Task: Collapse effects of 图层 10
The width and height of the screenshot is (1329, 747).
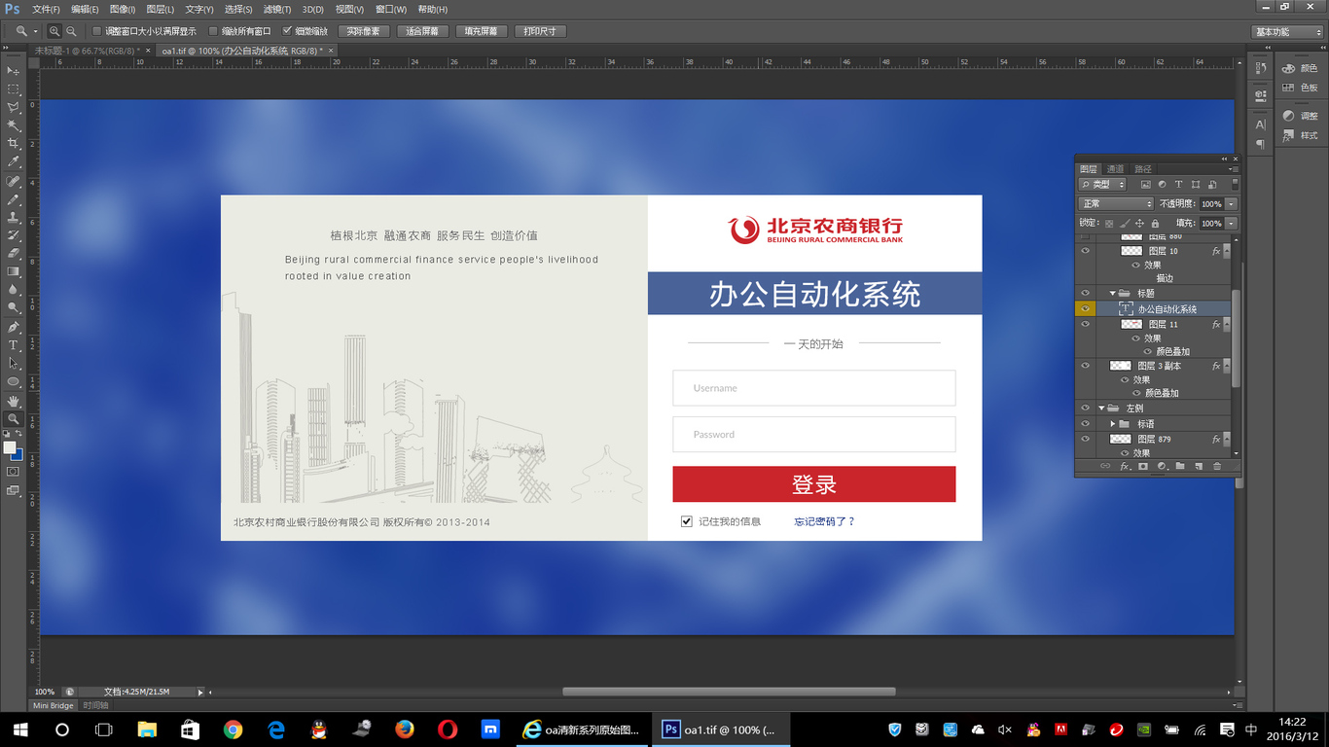Action: [1227, 251]
